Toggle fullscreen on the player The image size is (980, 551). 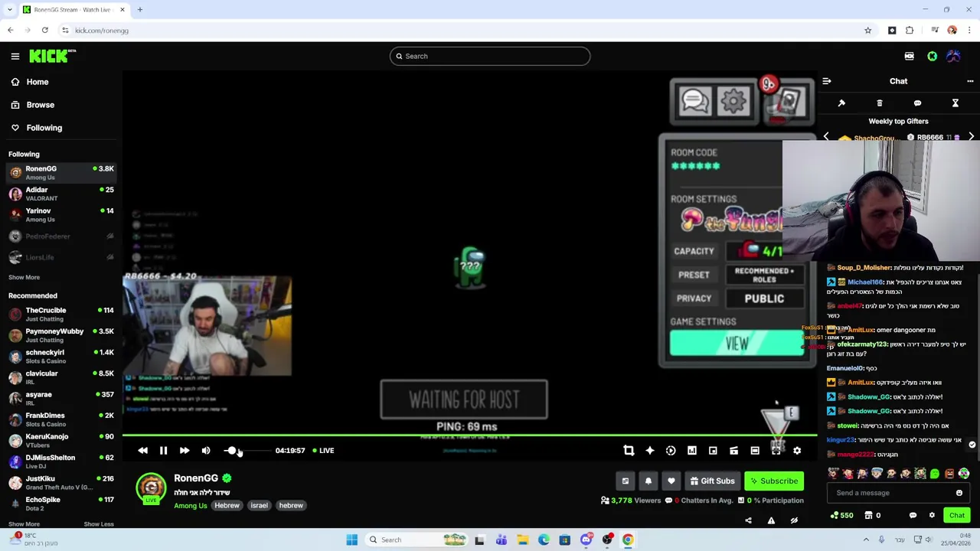coord(776,451)
